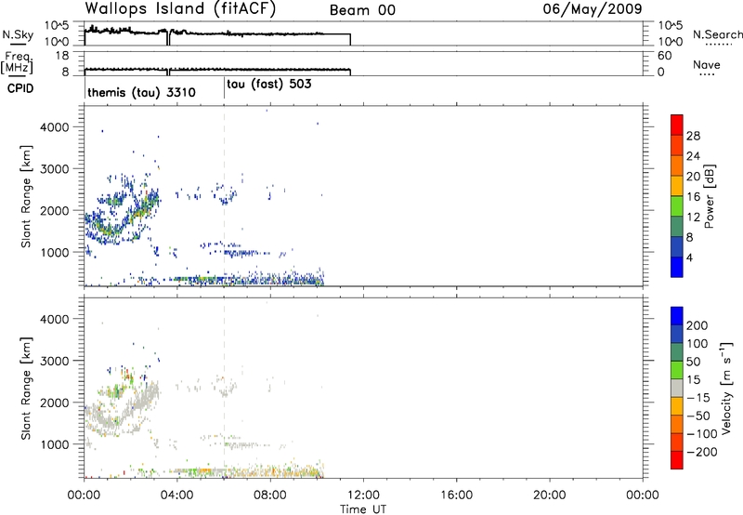Click the 'Time UT' axis label
The width and height of the screenshot is (743, 515).
point(363,508)
